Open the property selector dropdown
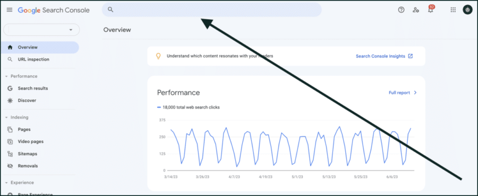478x196 pixels. 41,30
